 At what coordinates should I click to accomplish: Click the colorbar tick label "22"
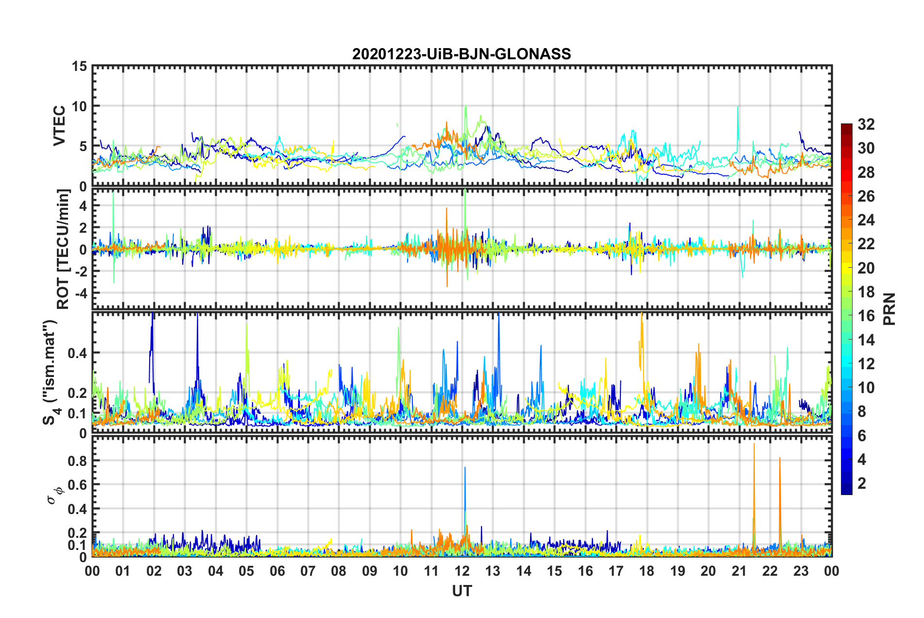click(866, 244)
